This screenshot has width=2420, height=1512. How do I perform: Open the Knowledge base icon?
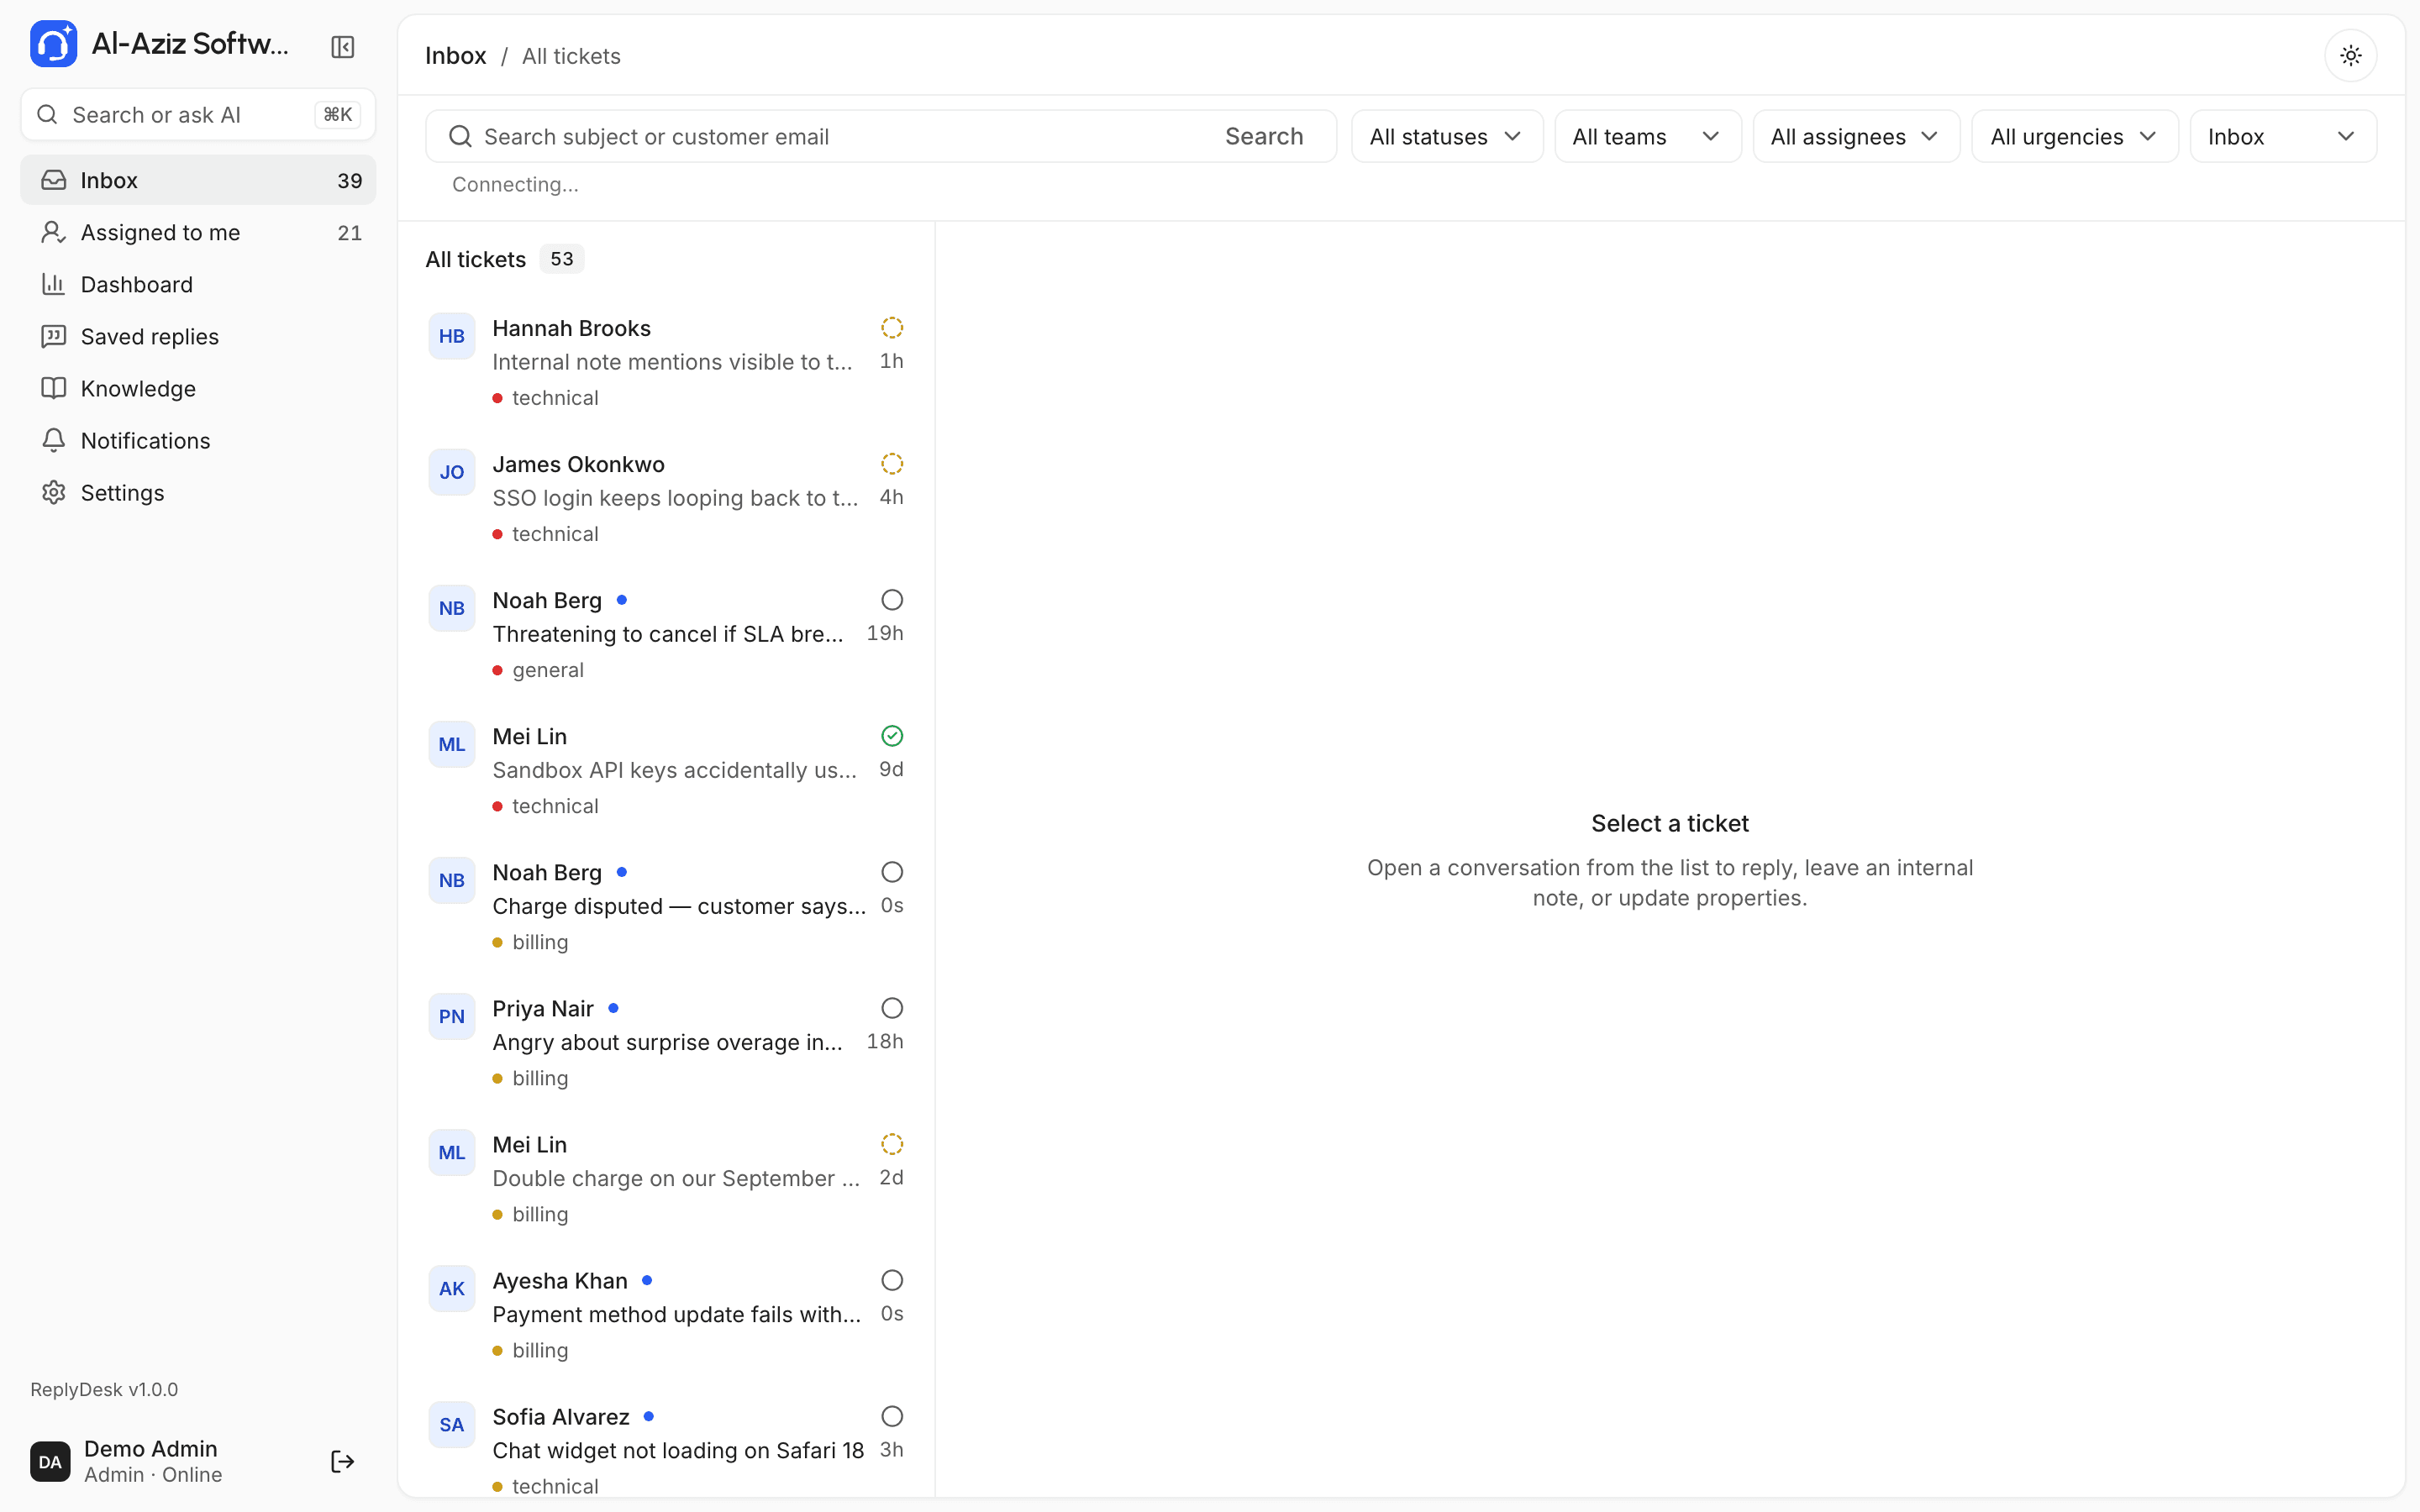tap(53, 388)
